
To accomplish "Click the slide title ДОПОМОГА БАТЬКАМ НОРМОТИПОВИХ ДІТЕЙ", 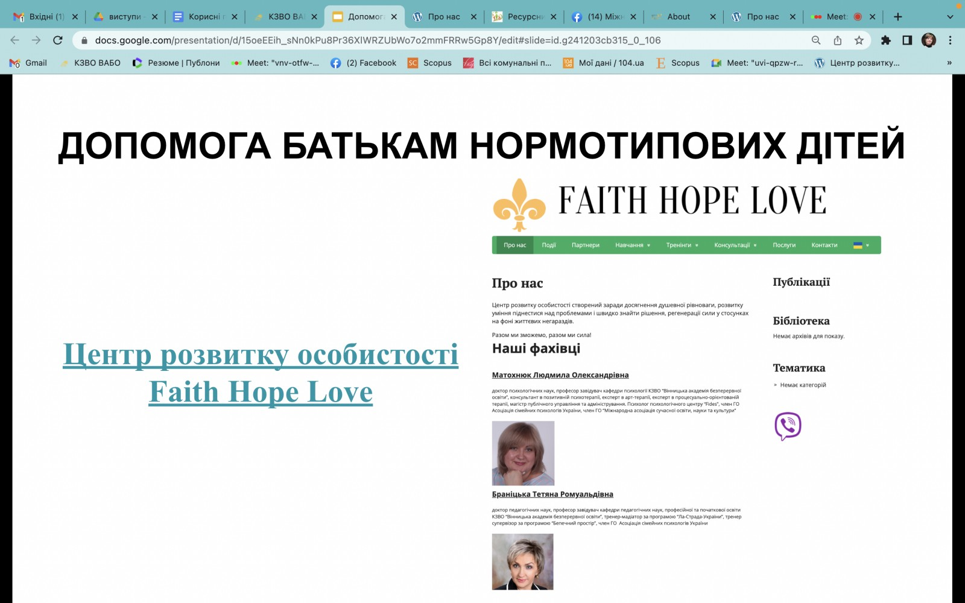I will click(x=481, y=145).
